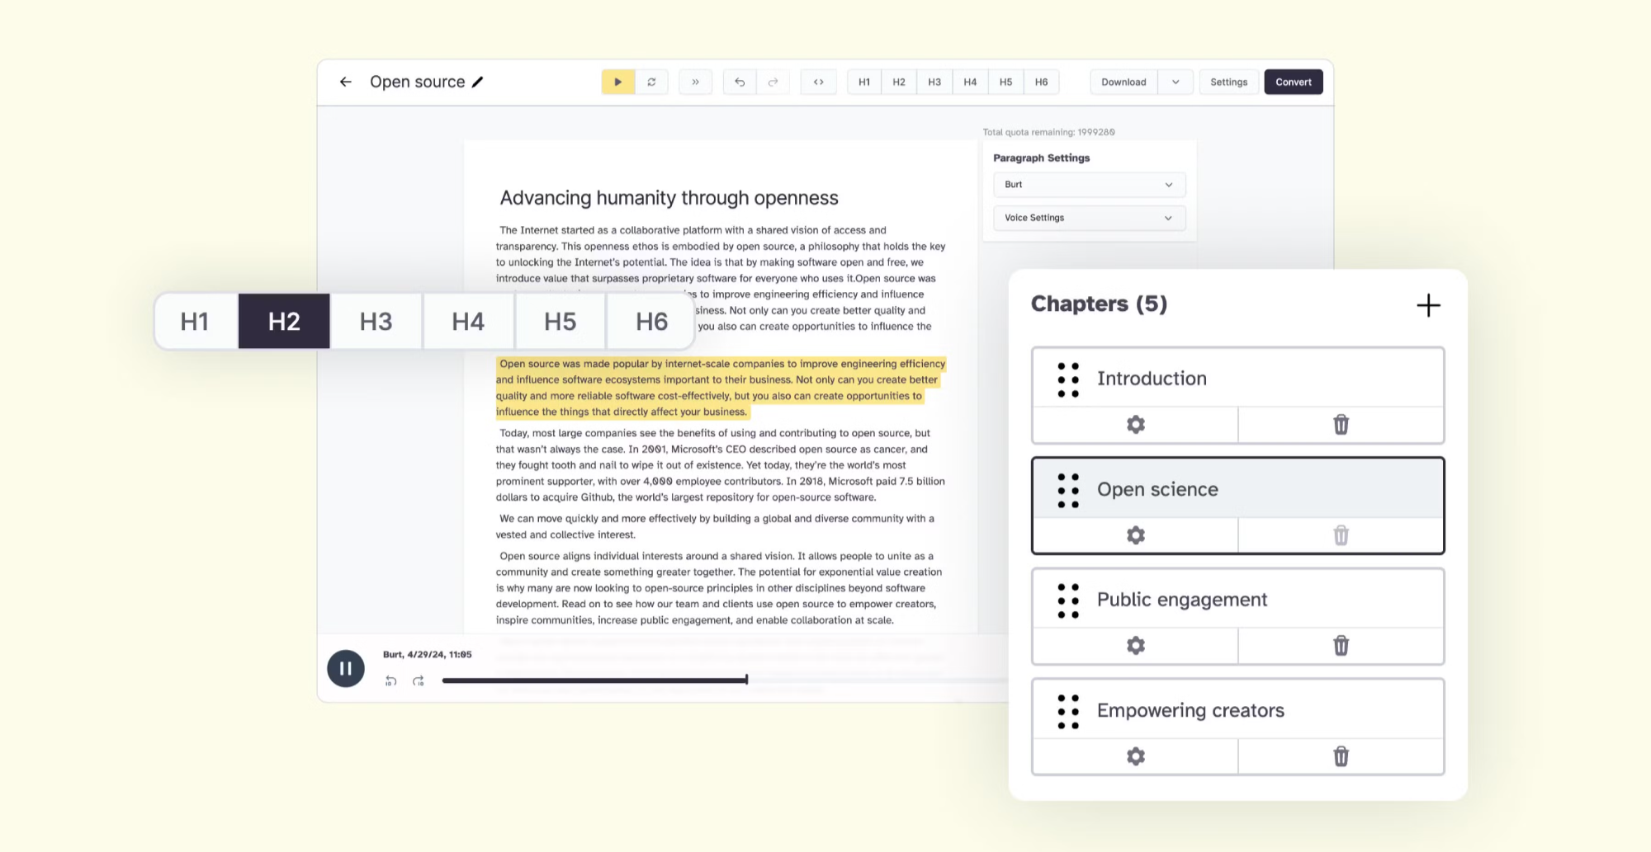Play the audio preview in the toolbar
The width and height of the screenshot is (1651, 852).
point(617,82)
